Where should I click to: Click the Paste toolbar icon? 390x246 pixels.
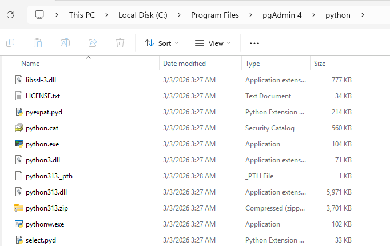tap(38, 43)
